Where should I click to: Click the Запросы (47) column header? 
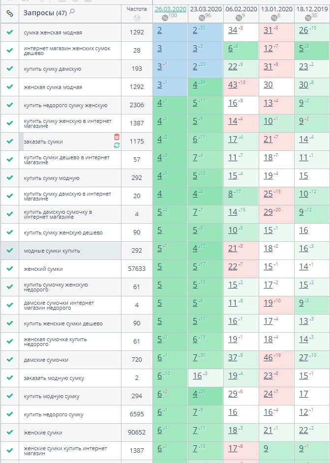[x=45, y=13]
